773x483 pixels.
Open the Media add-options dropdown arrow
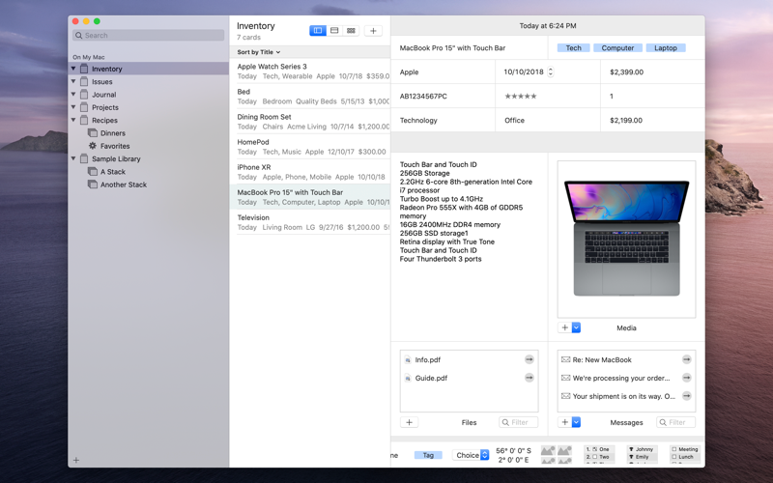coord(576,327)
